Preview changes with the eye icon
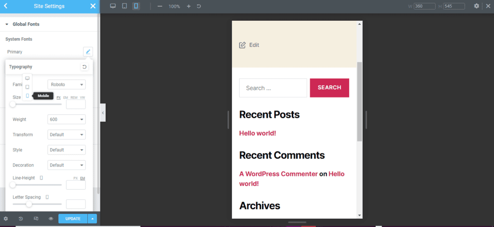This screenshot has width=494, height=227. coord(51,219)
